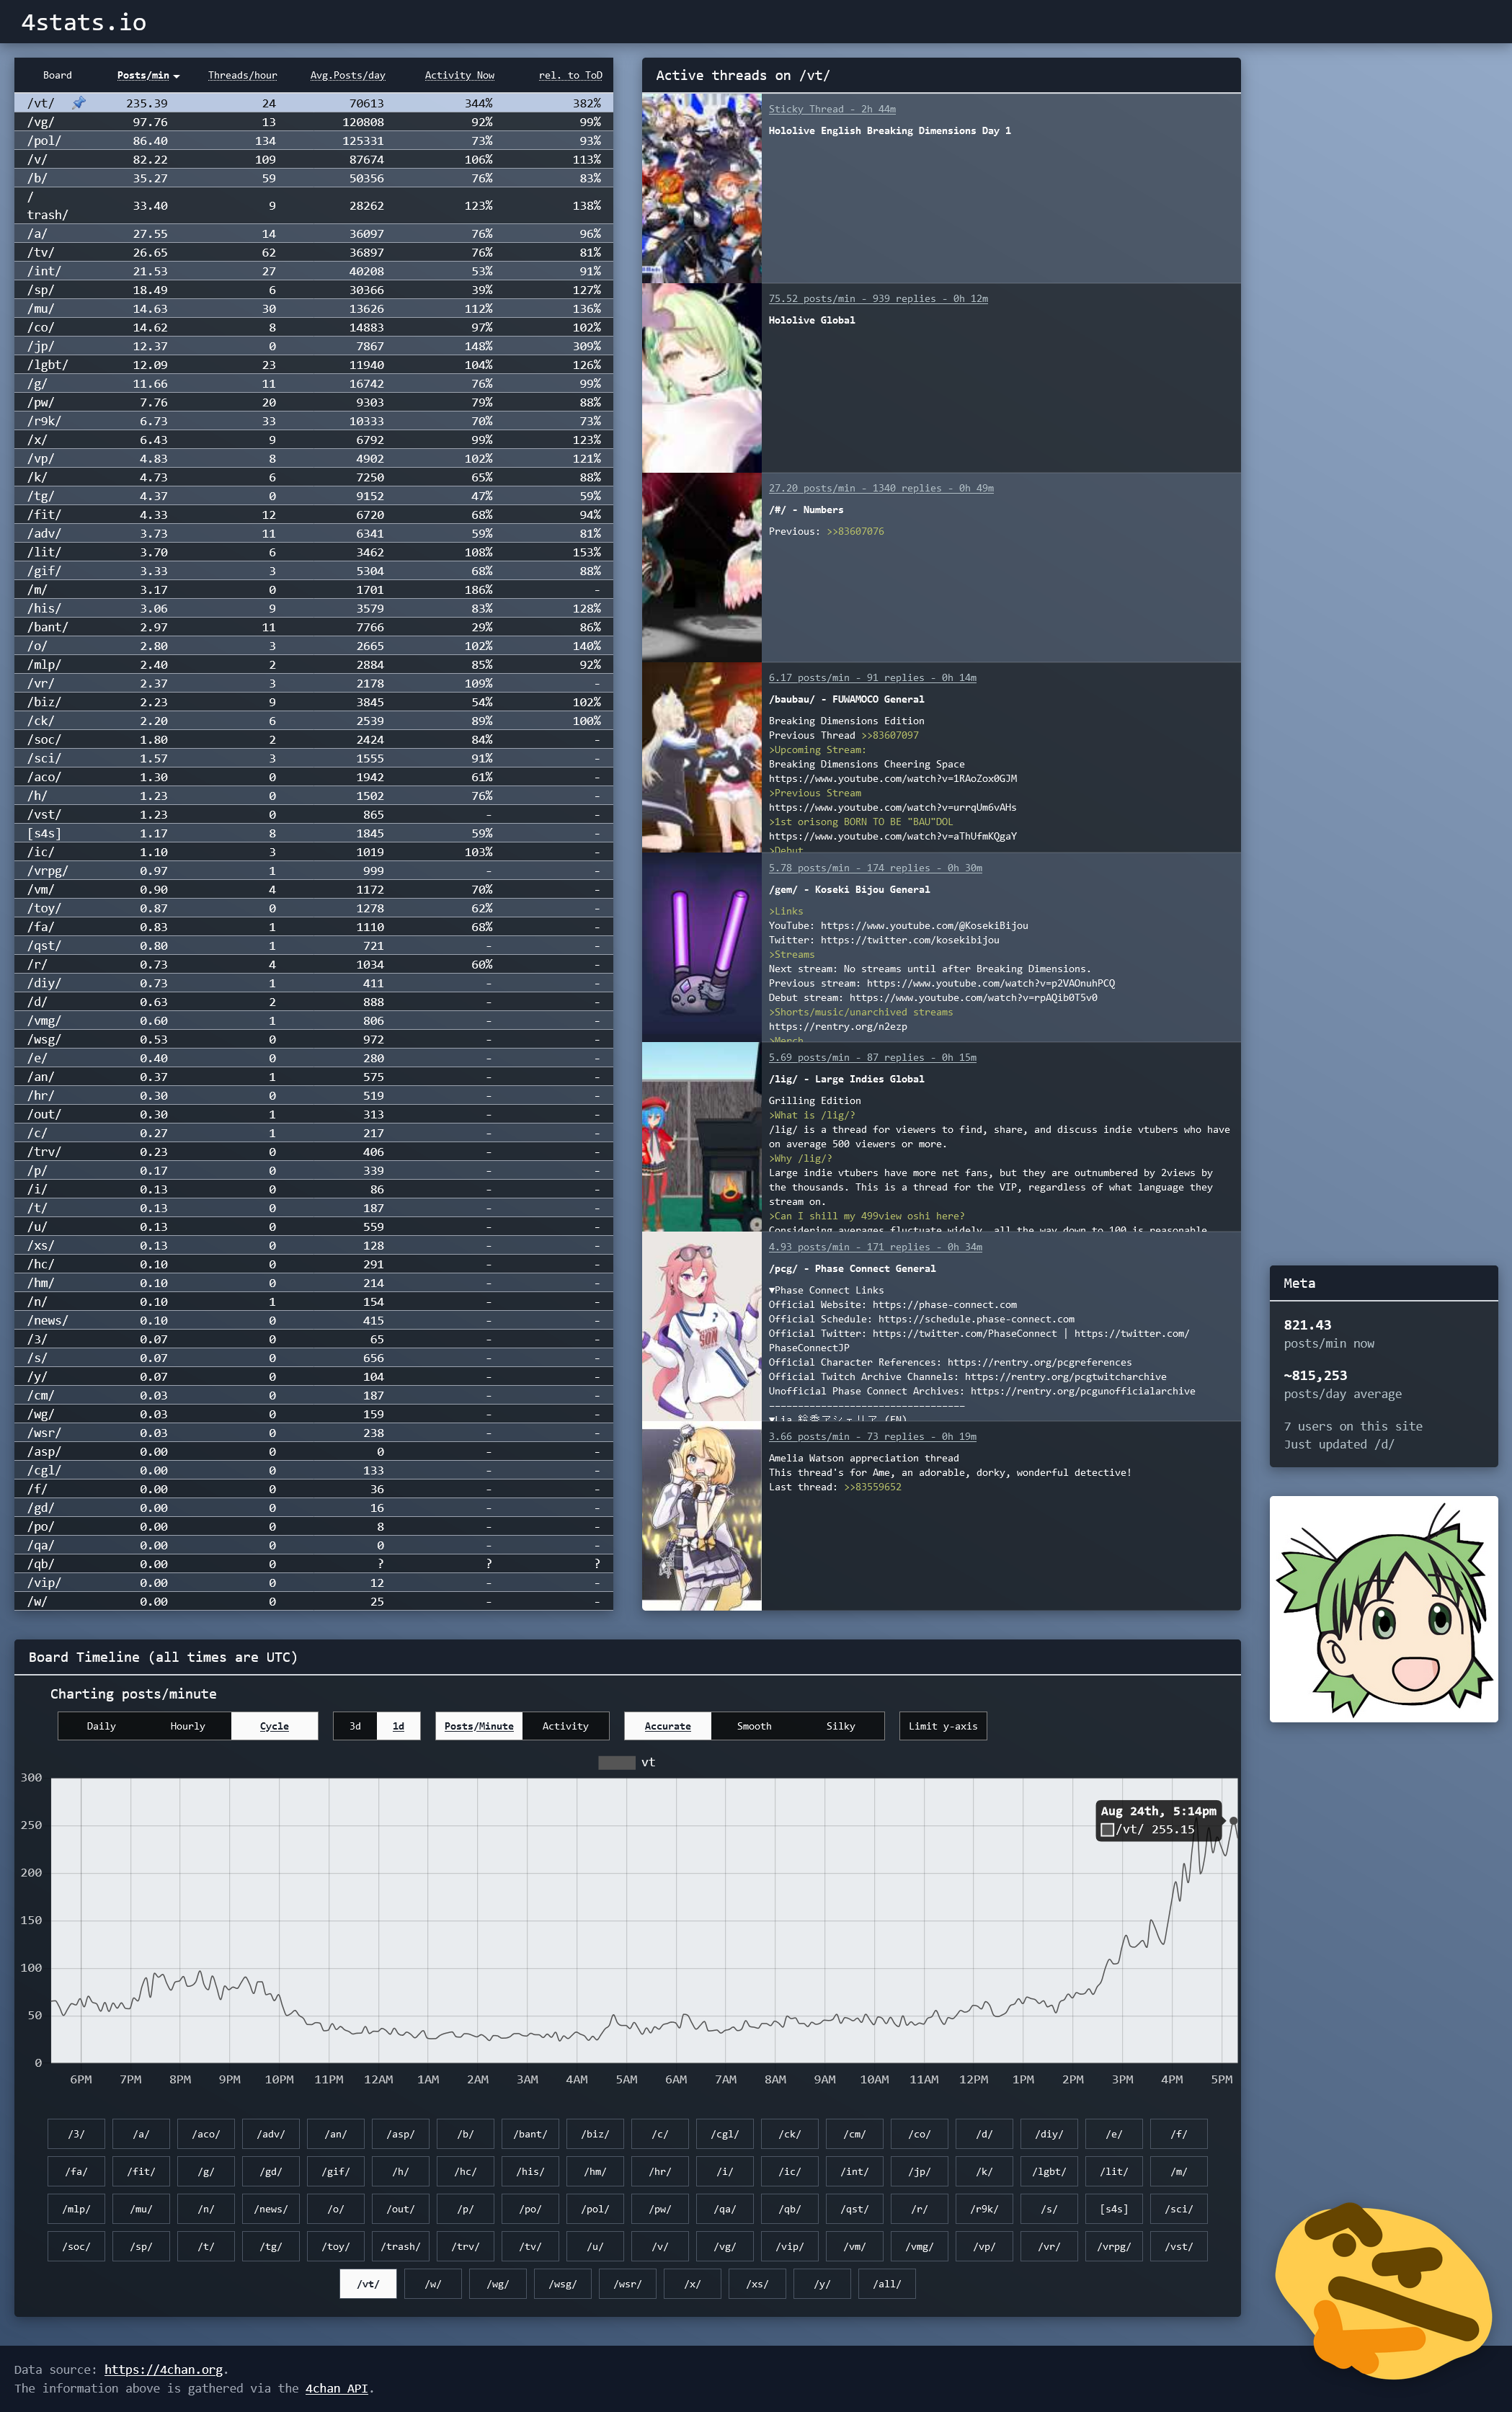Sort by Threads/hour column header
Screen dimensions: 1512x2412
pyautogui.click(x=242, y=75)
